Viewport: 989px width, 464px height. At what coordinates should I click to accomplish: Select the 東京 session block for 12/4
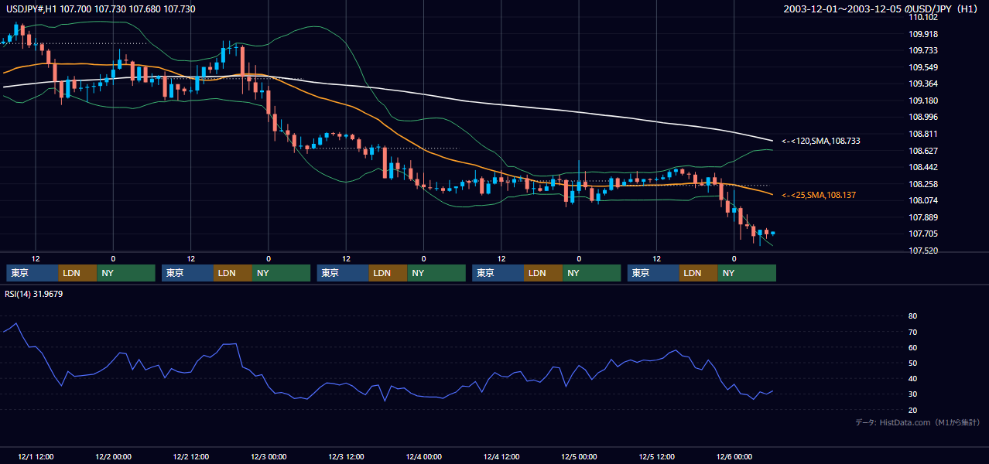[x=498, y=273]
